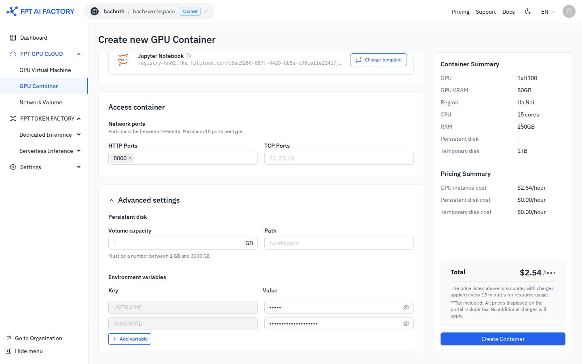Click the FPT Token Factory icon
Viewport: 582px width, 364px height.
click(13, 119)
